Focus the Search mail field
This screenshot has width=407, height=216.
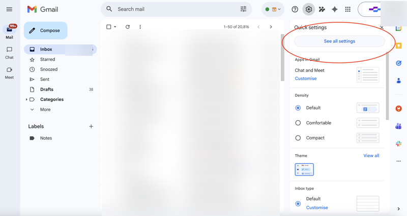pyautogui.click(x=177, y=9)
